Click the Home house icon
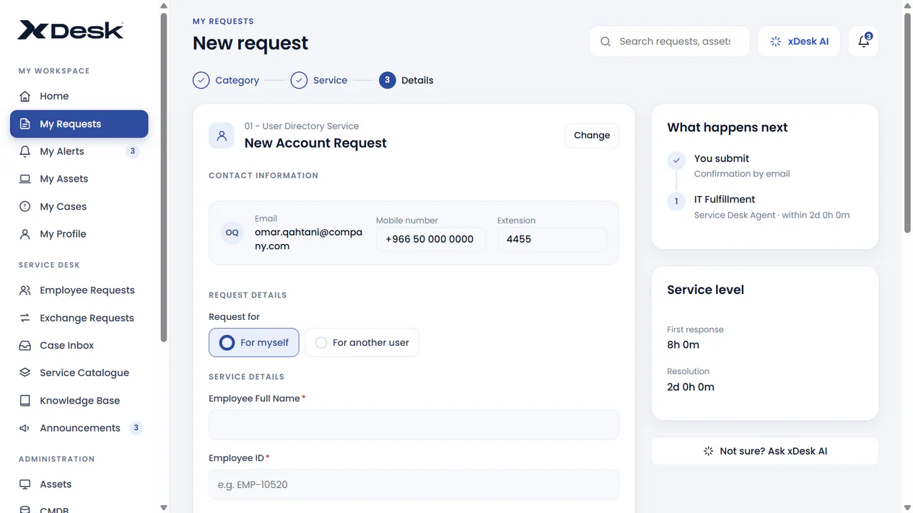 click(x=25, y=96)
